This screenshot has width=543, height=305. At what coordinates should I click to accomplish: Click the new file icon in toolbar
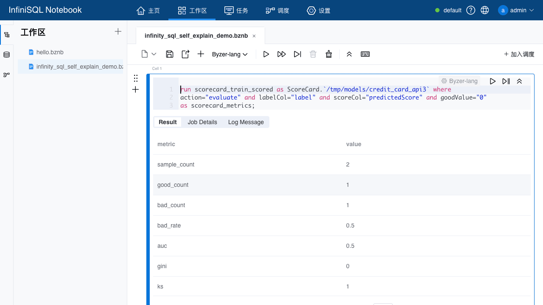[145, 54]
